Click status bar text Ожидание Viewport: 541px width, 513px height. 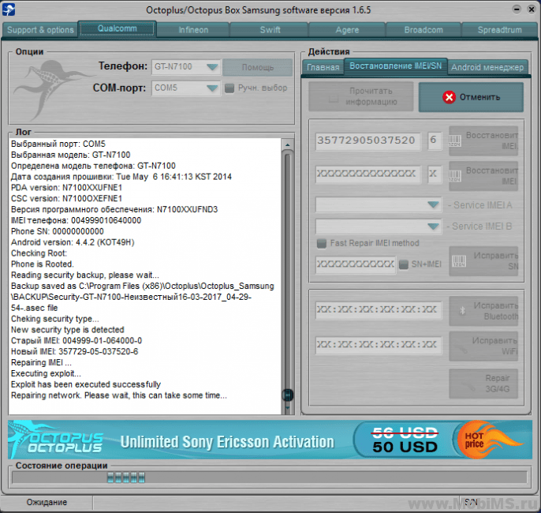click(47, 502)
